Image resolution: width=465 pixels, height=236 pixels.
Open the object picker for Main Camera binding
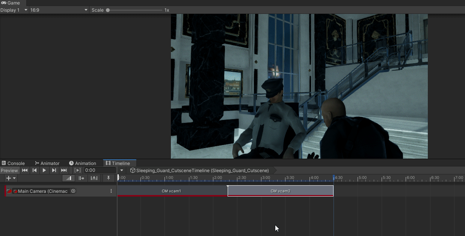coord(73,191)
